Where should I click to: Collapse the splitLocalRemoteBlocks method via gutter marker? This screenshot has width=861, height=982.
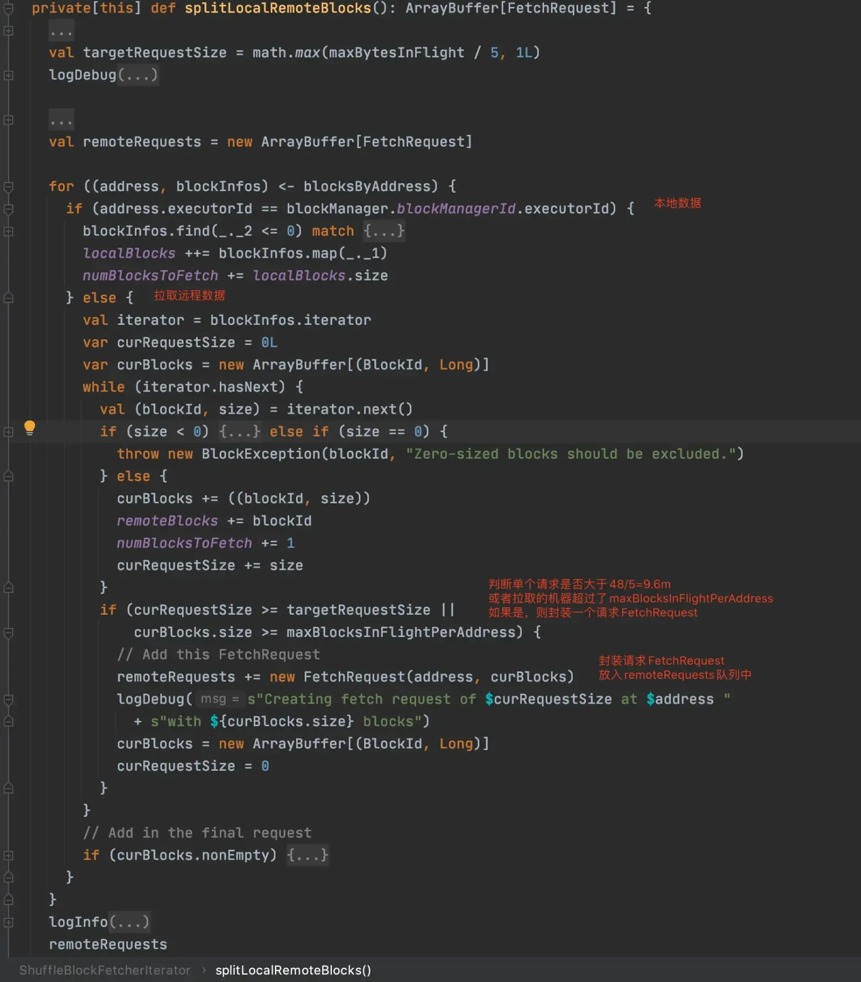click(x=9, y=8)
